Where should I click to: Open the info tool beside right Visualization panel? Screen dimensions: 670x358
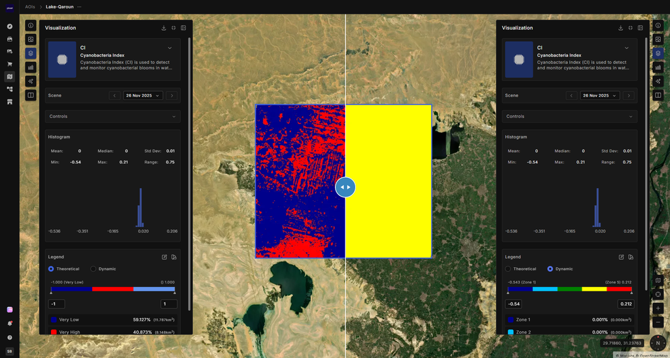(658, 25)
